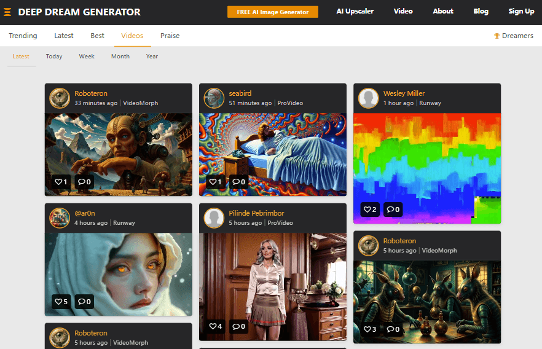Open the @ar0n username link
The image size is (542, 349).
[85, 213]
